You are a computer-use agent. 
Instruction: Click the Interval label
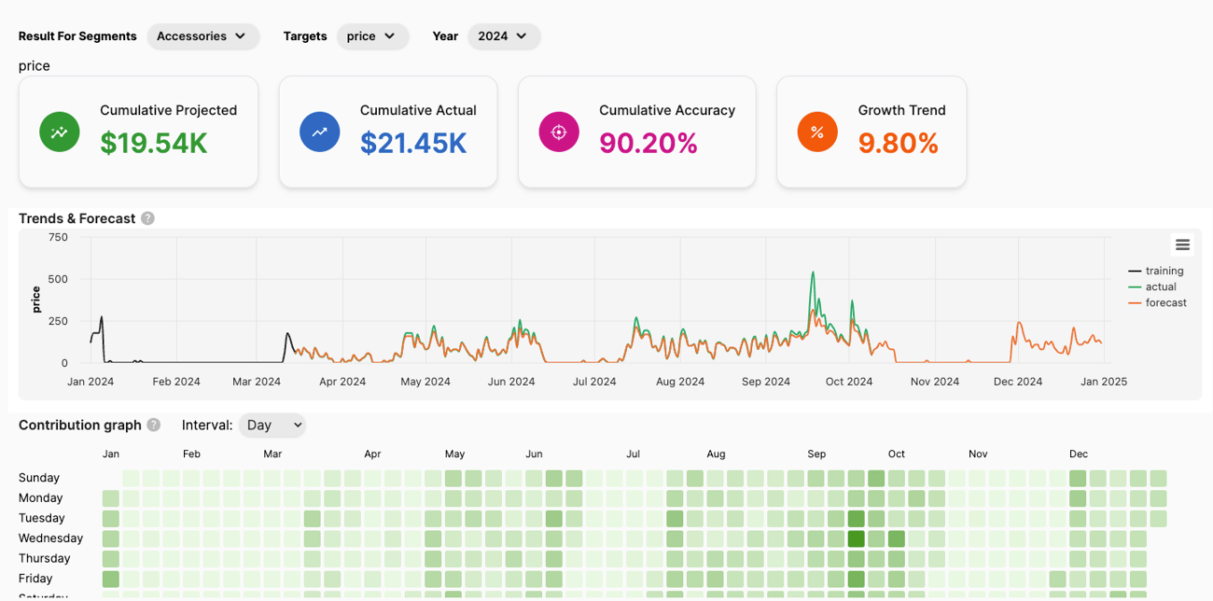[207, 426]
